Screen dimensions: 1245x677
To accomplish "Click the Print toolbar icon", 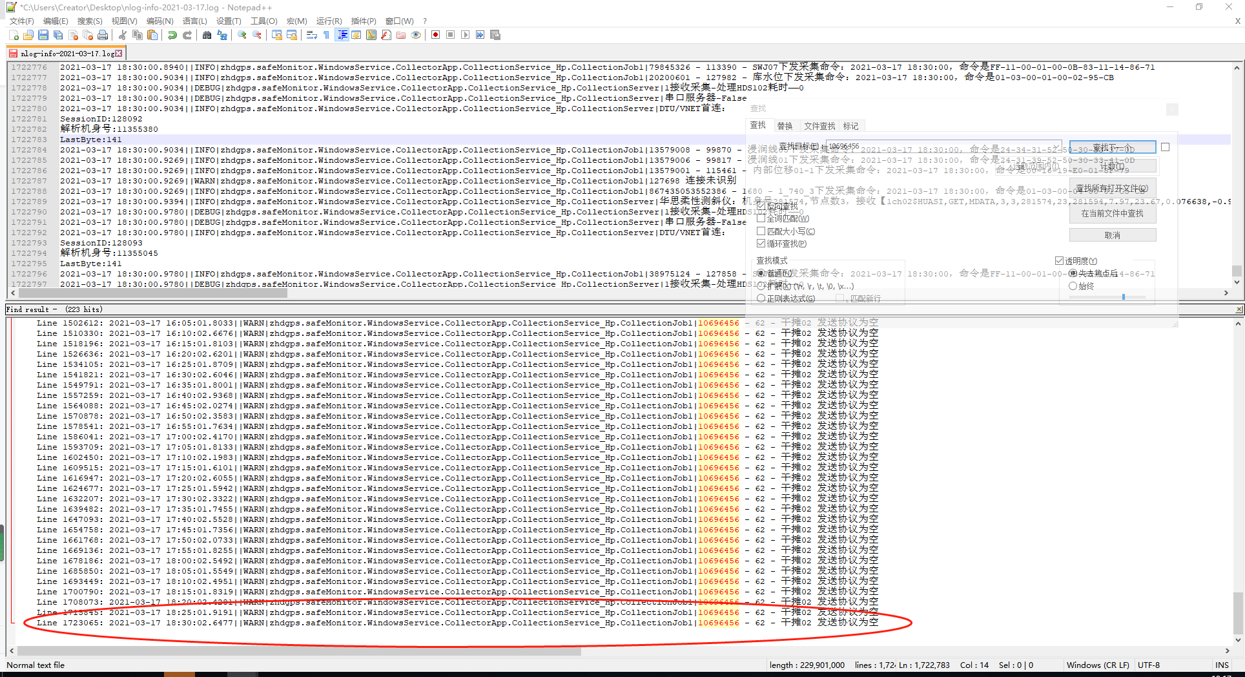I will pyautogui.click(x=103, y=35).
